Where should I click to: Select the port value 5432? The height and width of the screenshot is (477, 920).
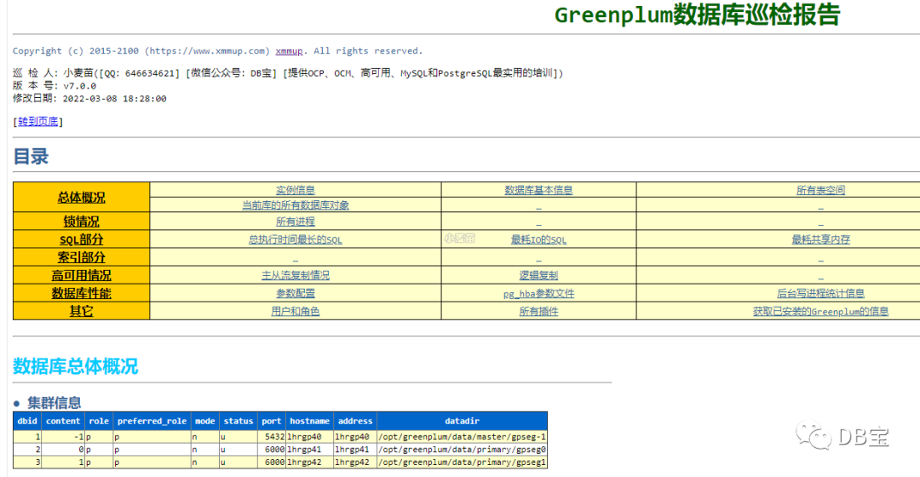[274, 437]
